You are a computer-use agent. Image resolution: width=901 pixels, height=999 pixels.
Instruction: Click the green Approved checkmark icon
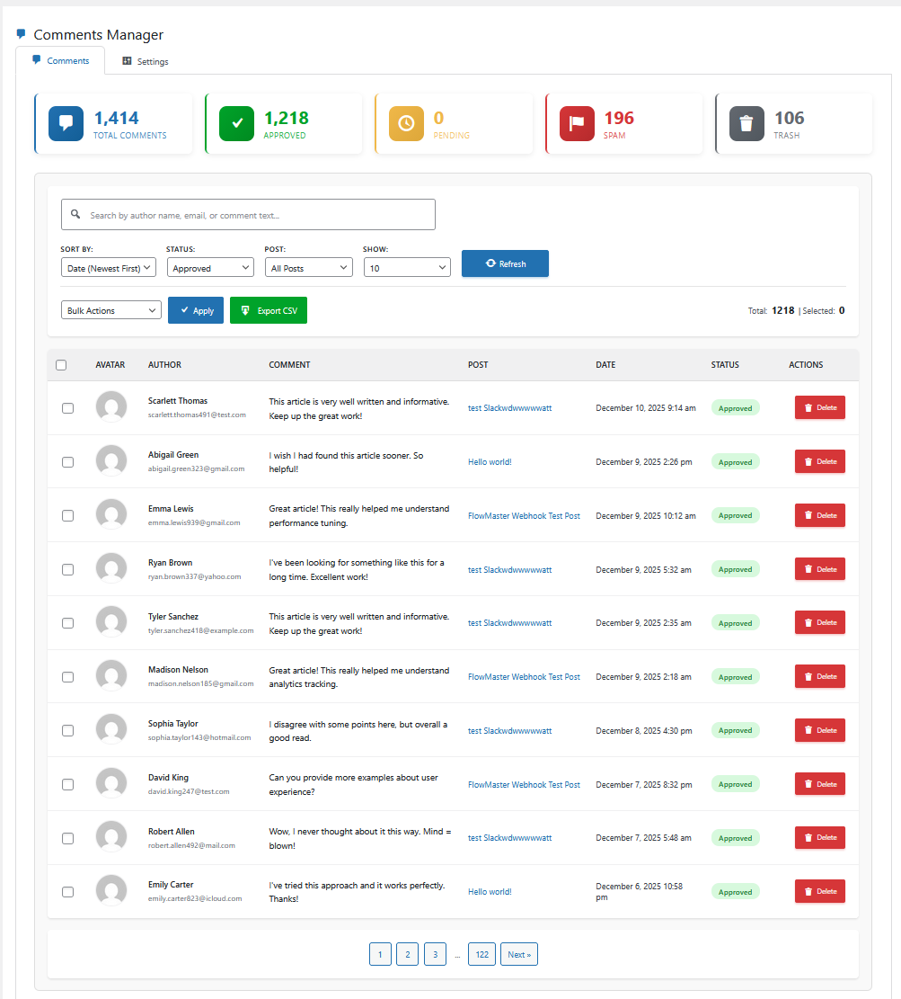236,124
